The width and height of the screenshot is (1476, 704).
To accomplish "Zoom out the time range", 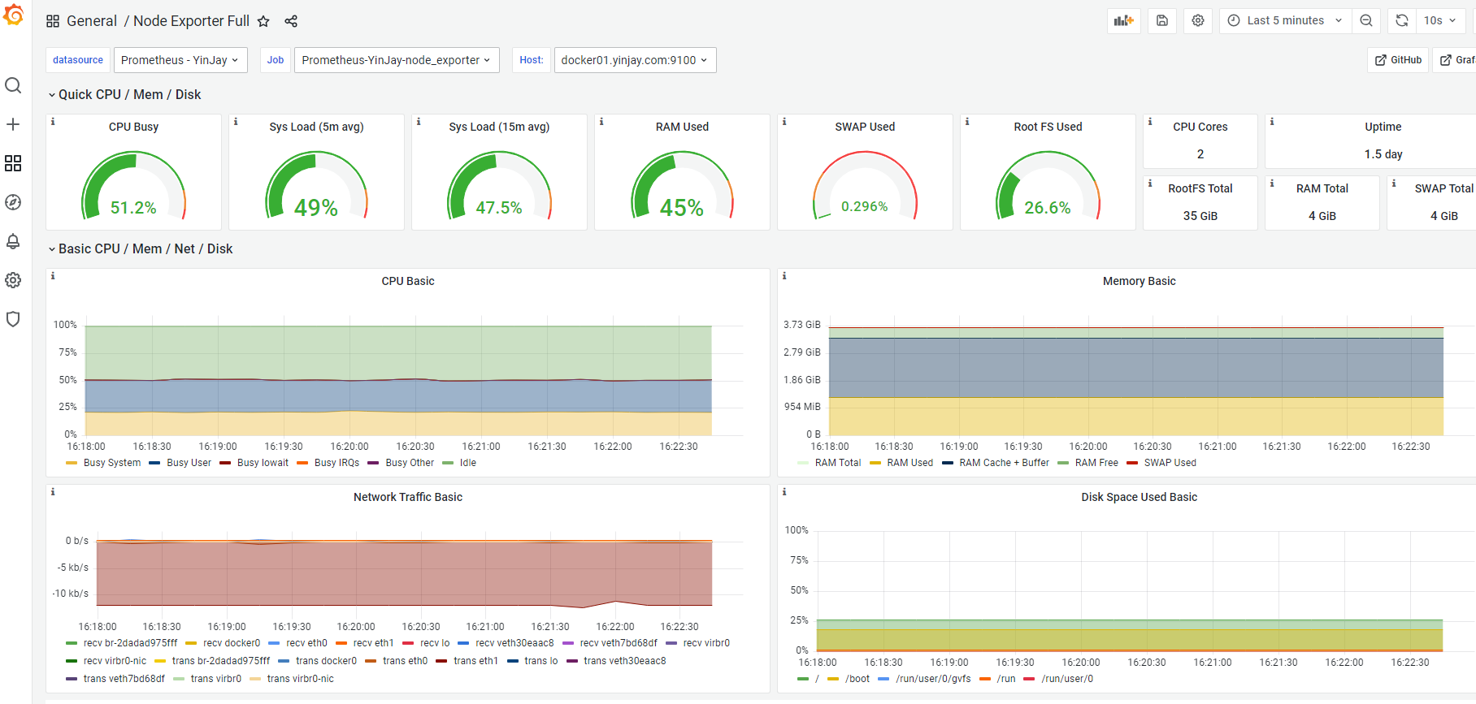I will click(1366, 20).
